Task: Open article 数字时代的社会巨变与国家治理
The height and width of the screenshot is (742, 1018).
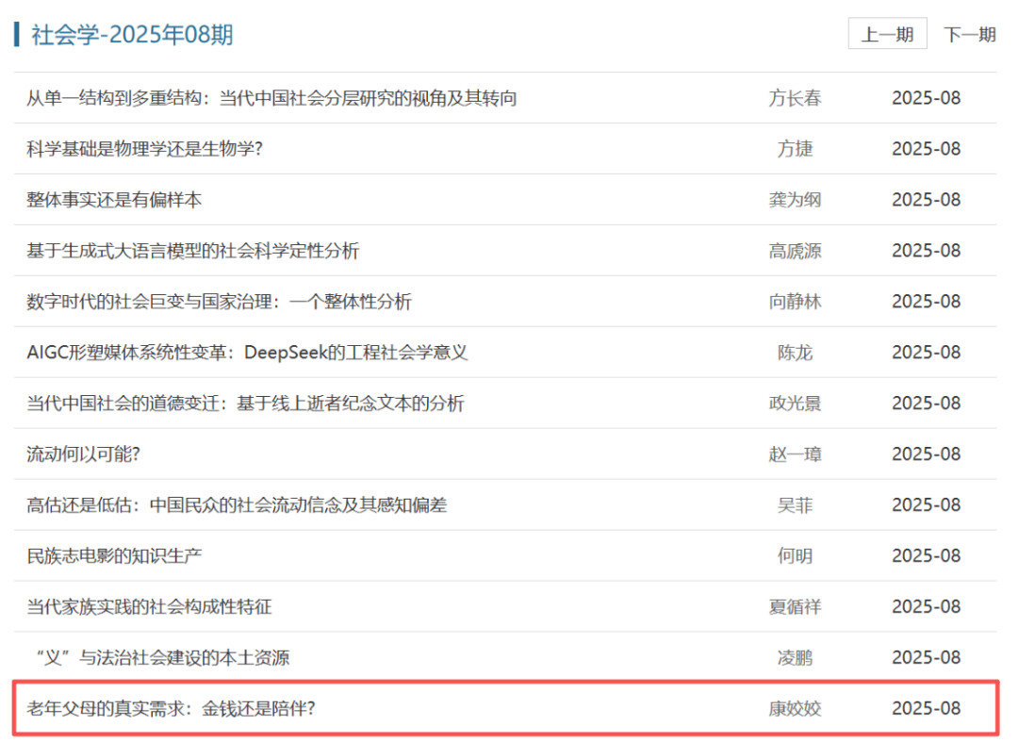Action: 219,301
